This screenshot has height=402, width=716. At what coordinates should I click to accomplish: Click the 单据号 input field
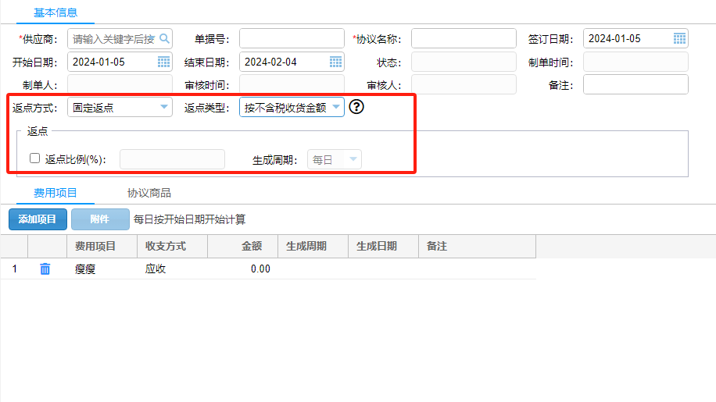click(x=292, y=39)
